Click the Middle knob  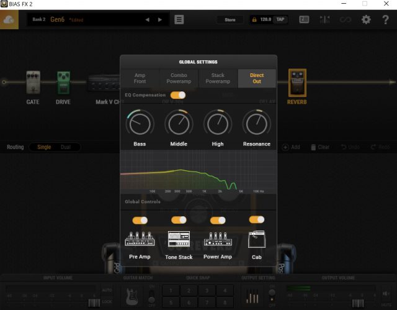(179, 124)
